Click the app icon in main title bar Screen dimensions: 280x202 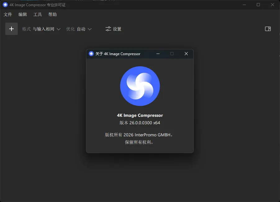click(5, 5)
